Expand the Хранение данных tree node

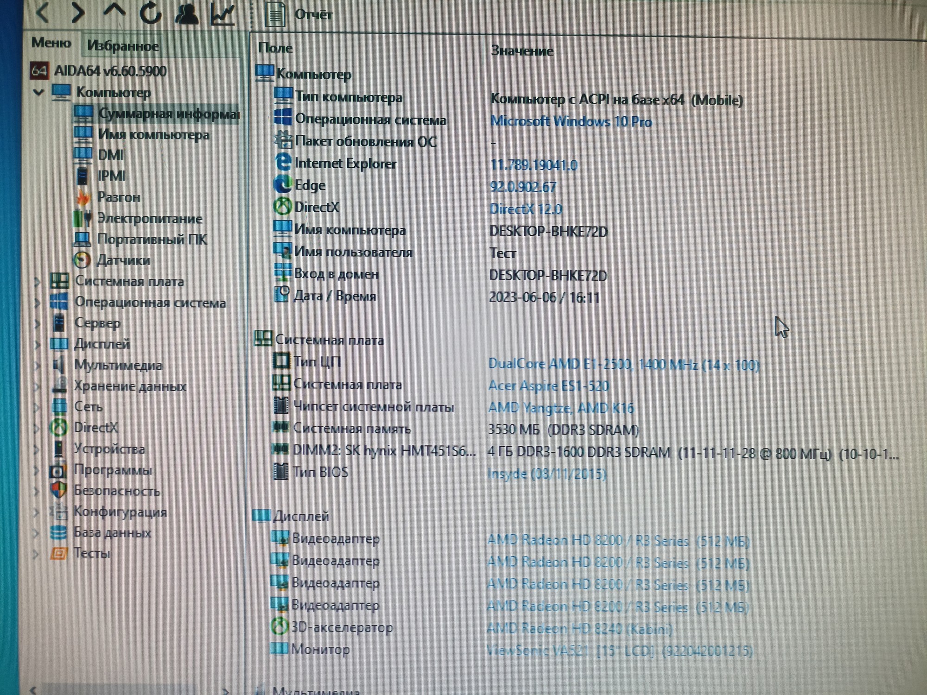pos(37,386)
